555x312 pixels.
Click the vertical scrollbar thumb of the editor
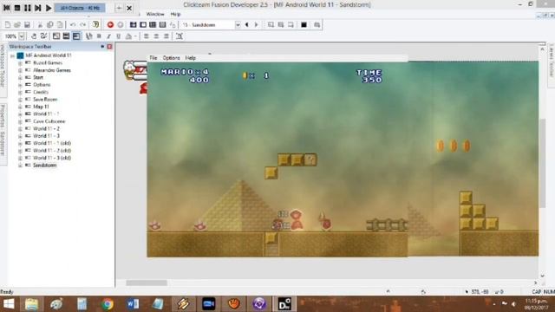[542, 163]
